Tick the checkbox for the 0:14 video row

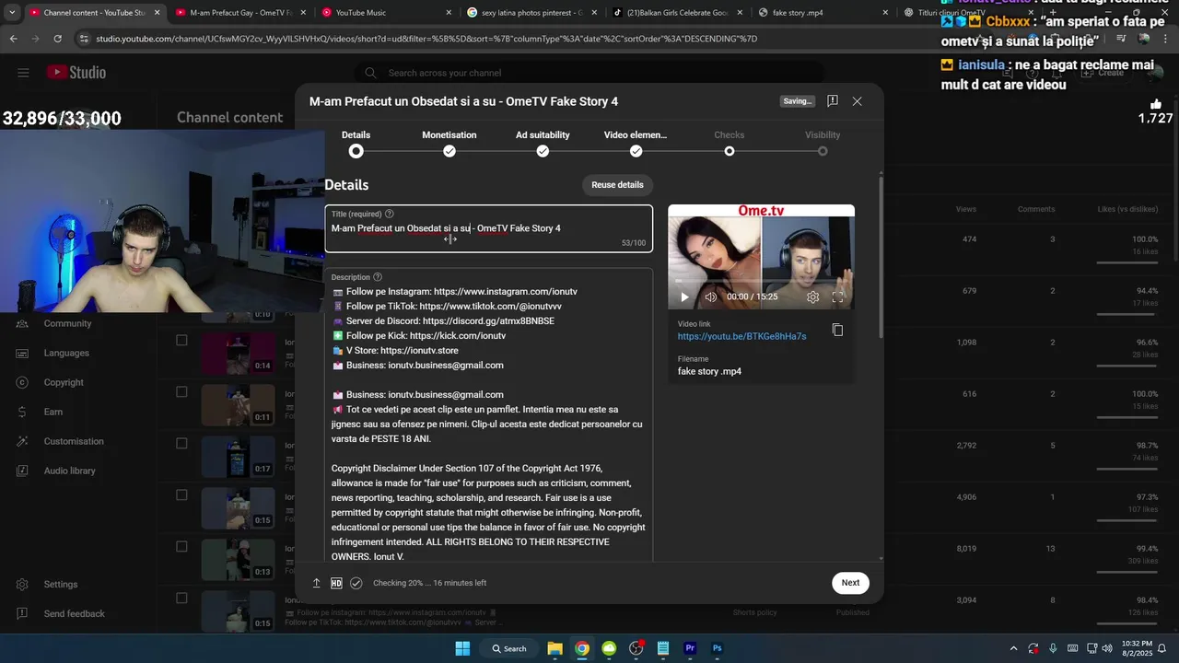pos(181,340)
